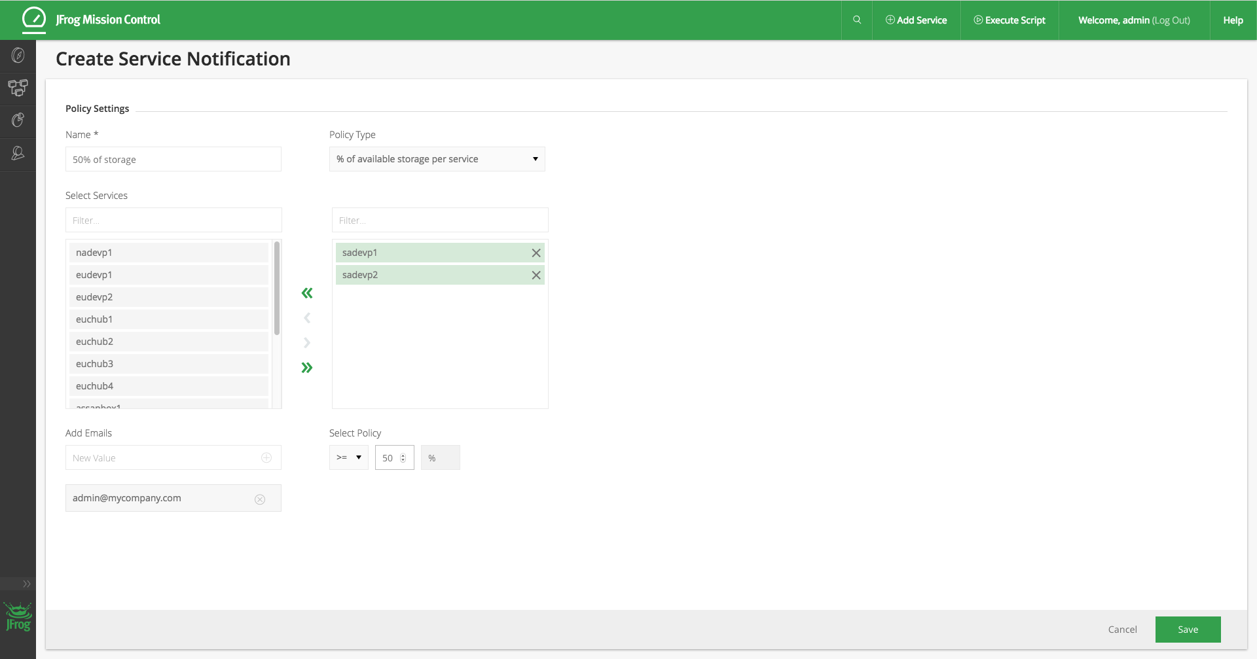Click the search magnifier icon in header
1257x659 pixels.
[856, 20]
